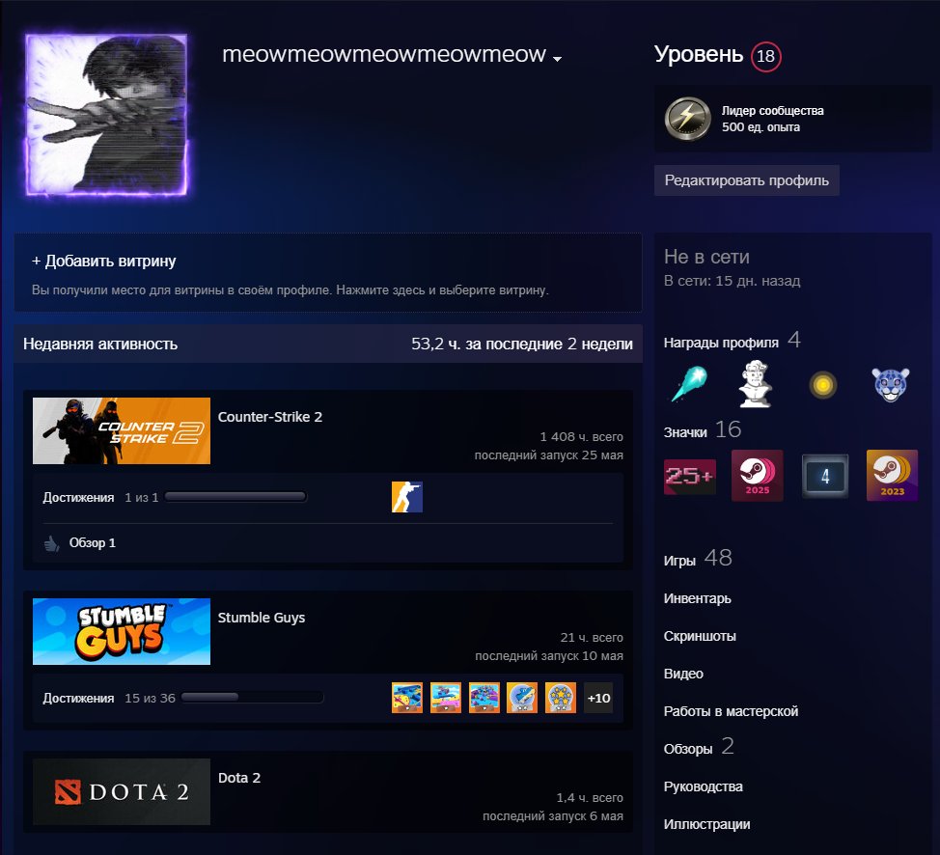Open the Dota 2 game banner
This screenshot has width=940, height=855.
pos(122,791)
